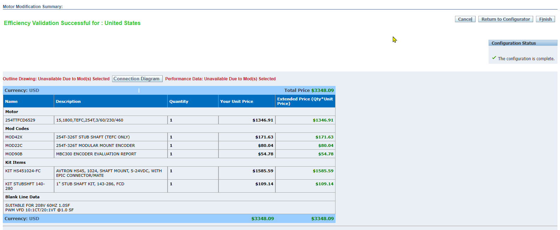Screen dimensions: 560x230
Task: Select the Description column header
Action: [x=68, y=101]
